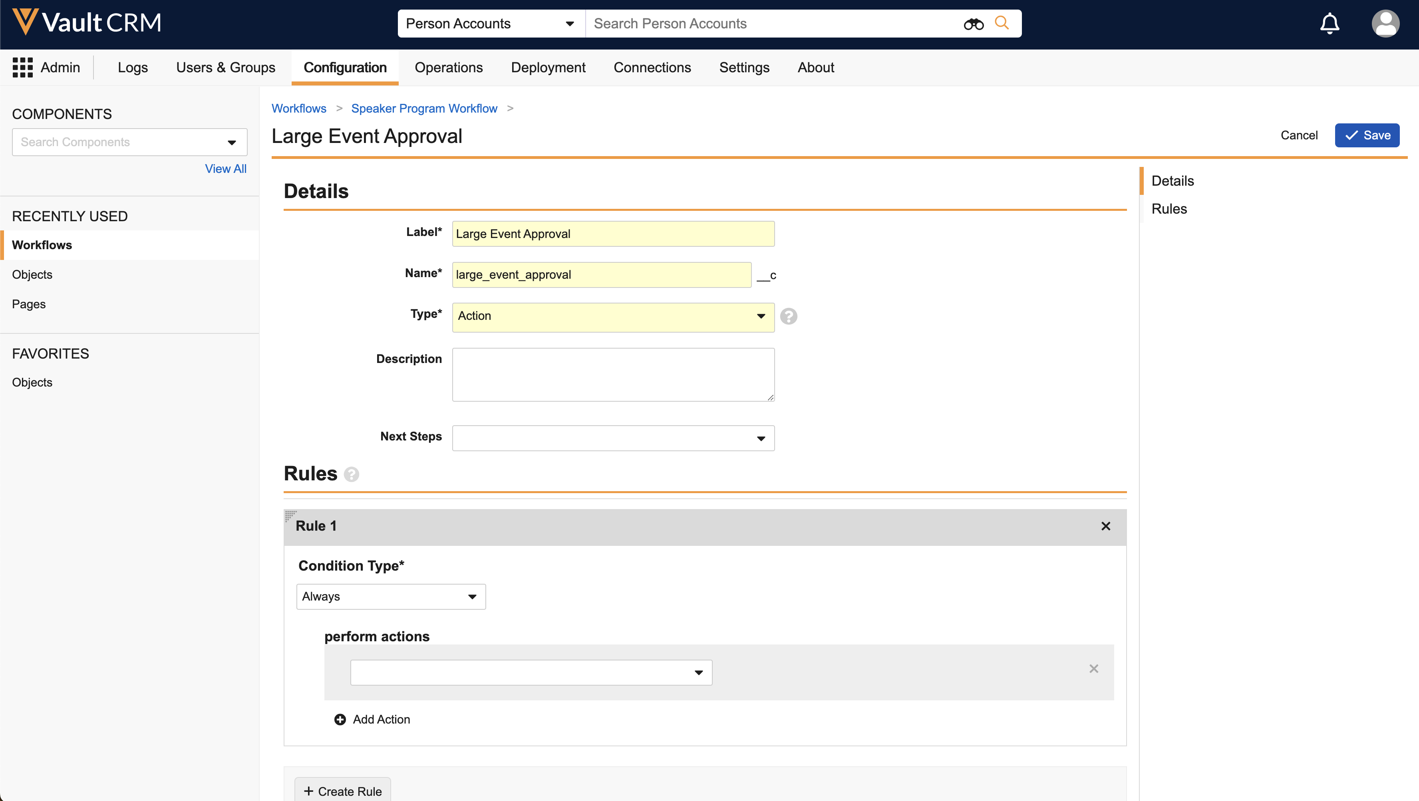The height and width of the screenshot is (801, 1419).
Task: Click the binoculars advanced search icon
Action: pyautogui.click(x=973, y=24)
